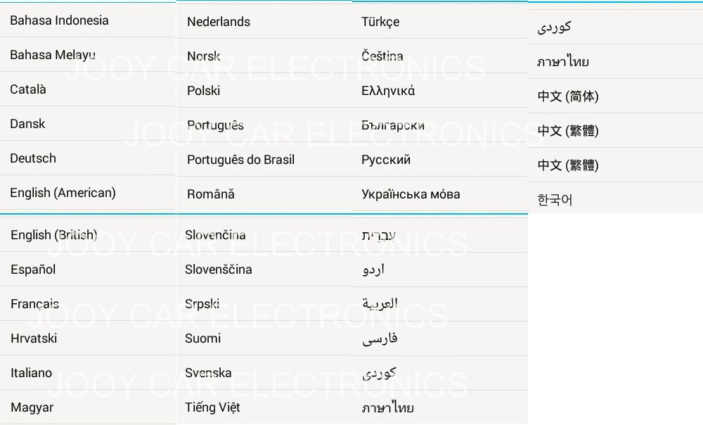
Task: Pick the Türkçe language option
Action: point(380,22)
